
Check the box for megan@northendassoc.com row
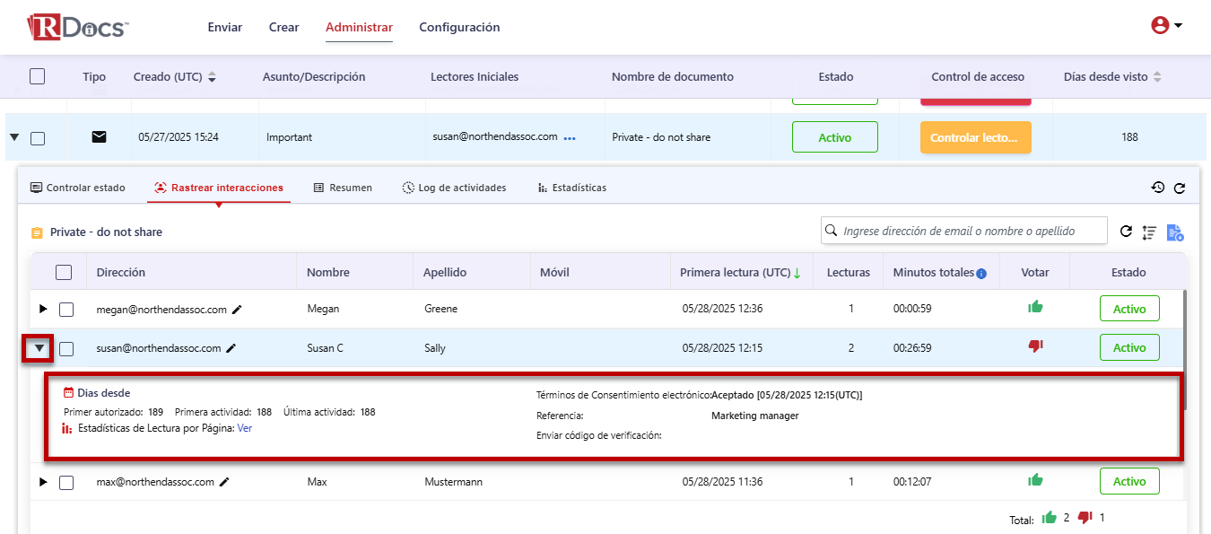pyautogui.click(x=66, y=310)
